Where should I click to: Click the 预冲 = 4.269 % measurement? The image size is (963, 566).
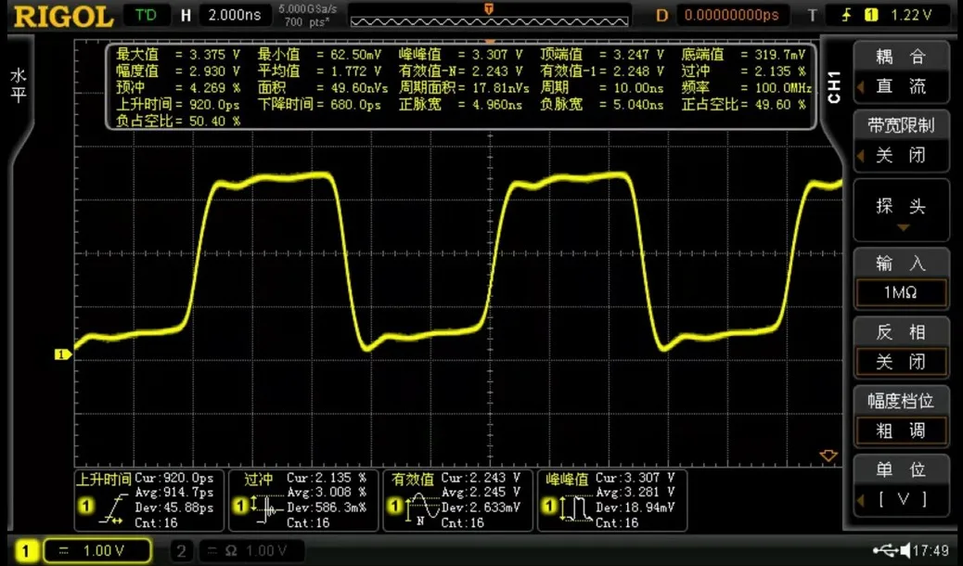click(x=178, y=88)
